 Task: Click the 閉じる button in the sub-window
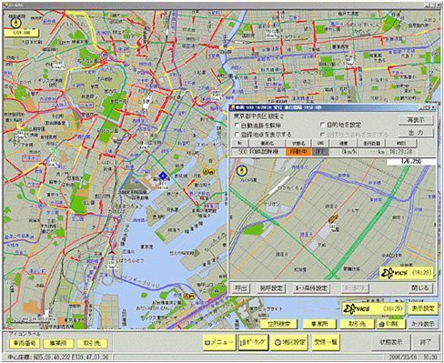tap(419, 287)
